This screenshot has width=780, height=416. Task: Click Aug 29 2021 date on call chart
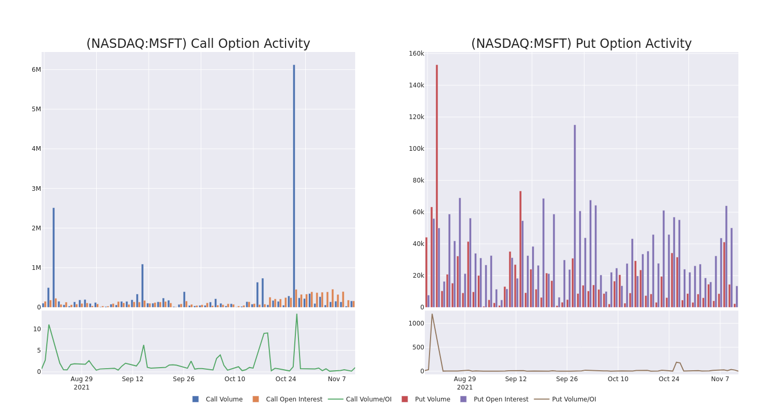82,383
